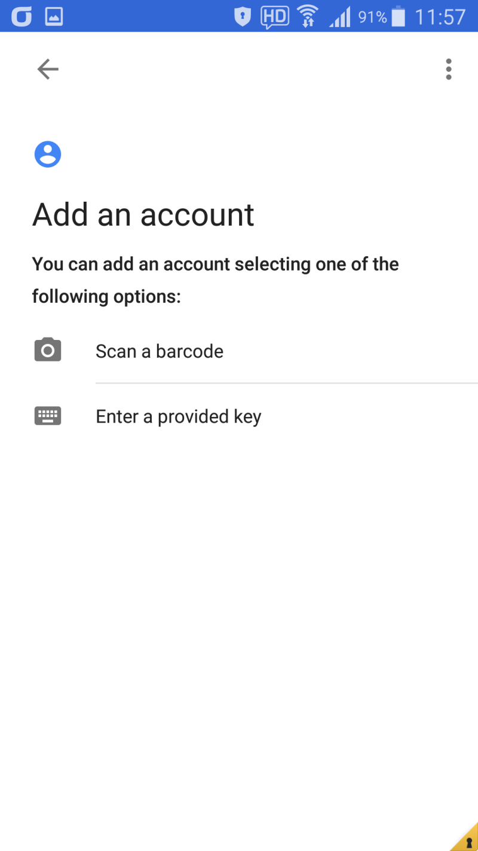This screenshot has height=851, width=478.
Task: Tap the cellular signal strength icon
Action: click(341, 18)
